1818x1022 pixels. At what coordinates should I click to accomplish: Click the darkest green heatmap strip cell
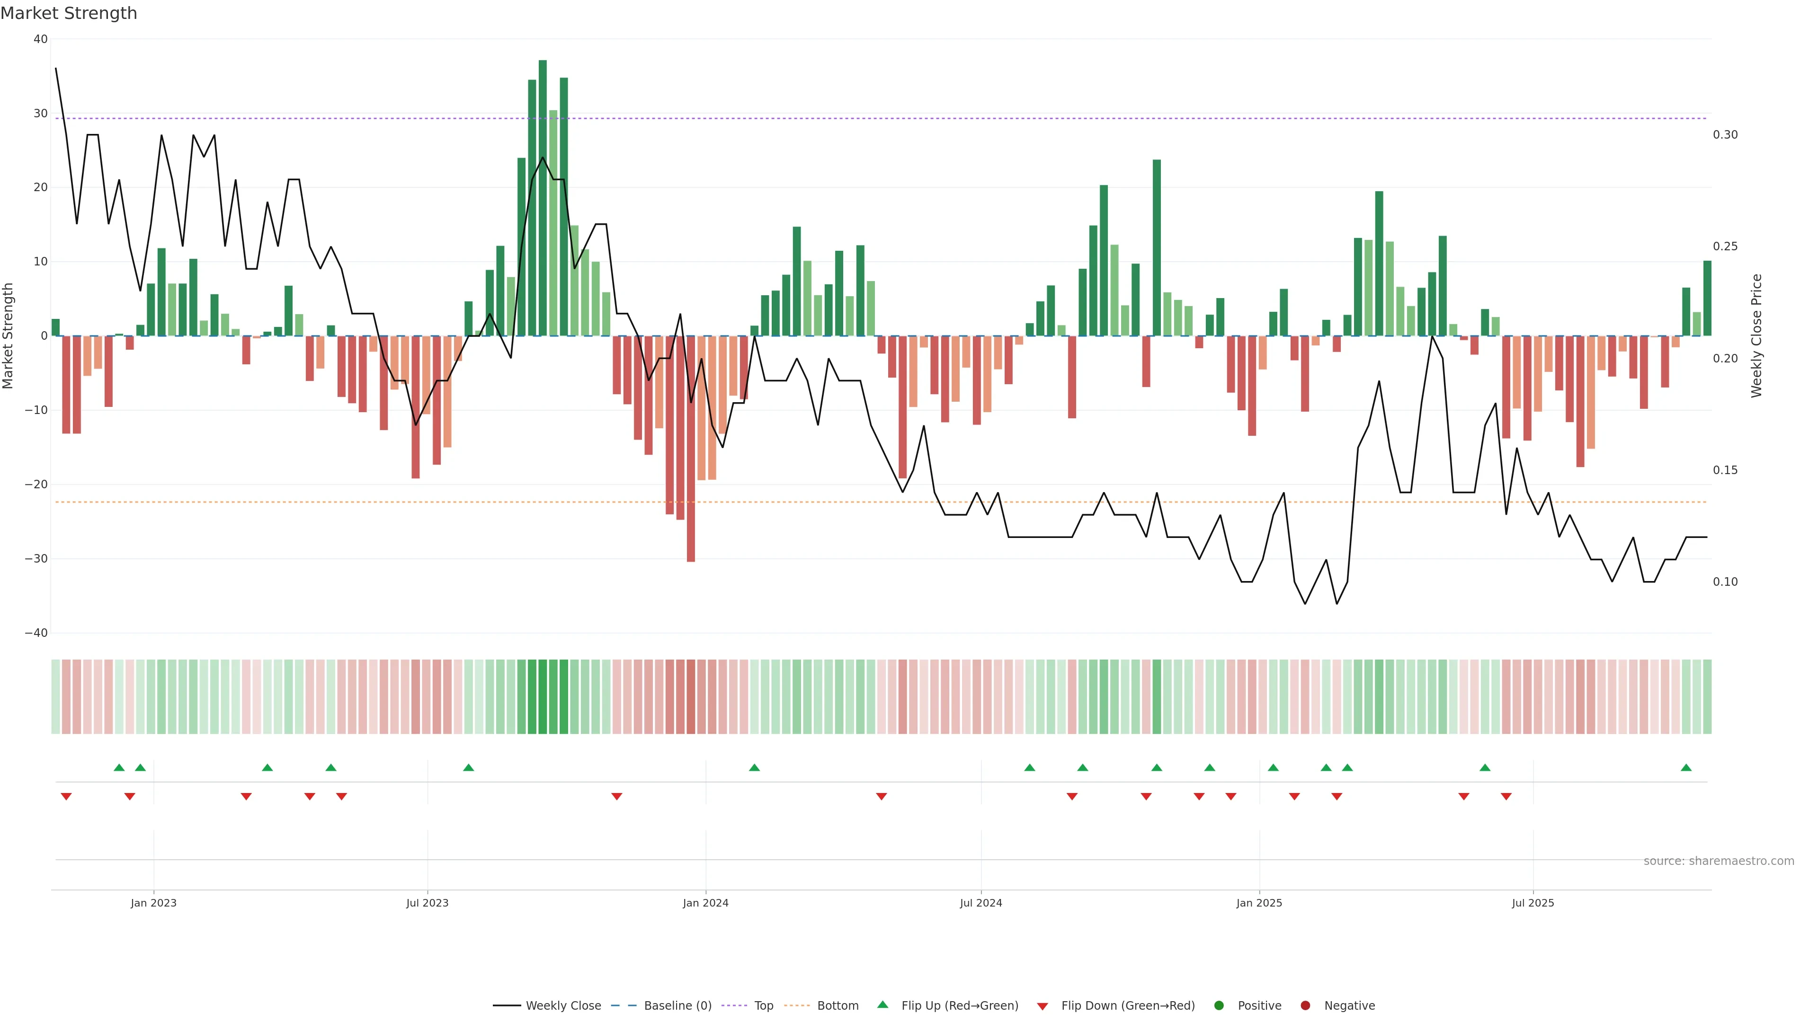543,697
